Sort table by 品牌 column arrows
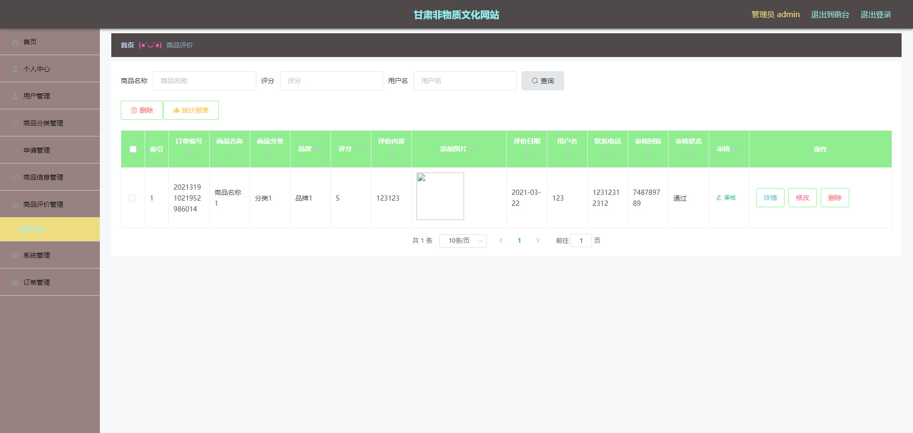This screenshot has width=913, height=433. tap(317, 149)
